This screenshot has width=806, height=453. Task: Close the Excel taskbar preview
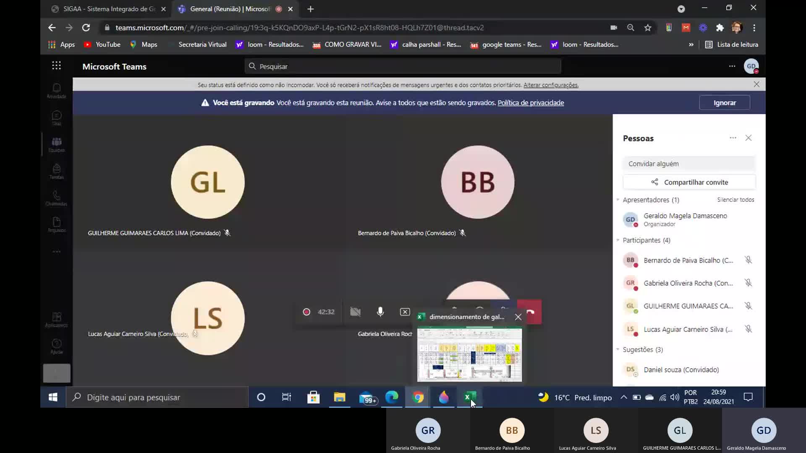pyautogui.click(x=518, y=317)
